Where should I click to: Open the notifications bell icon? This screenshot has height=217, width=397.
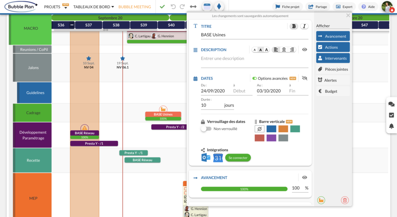pyautogui.click(x=391, y=126)
